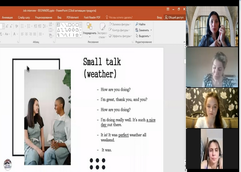Open the Select (Выделить) dropdown
The width and height of the screenshot is (241, 172).
143,36
